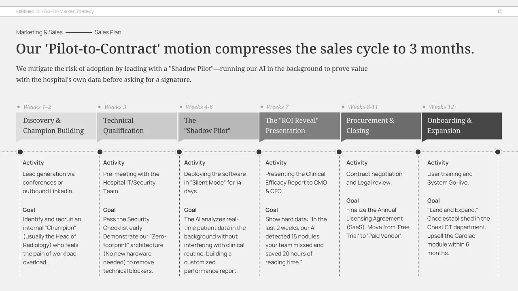Image resolution: width=518 pixels, height=291 pixels.
Task: Click the Procurement & Closing stage banner
Action: tap(380, 126)
